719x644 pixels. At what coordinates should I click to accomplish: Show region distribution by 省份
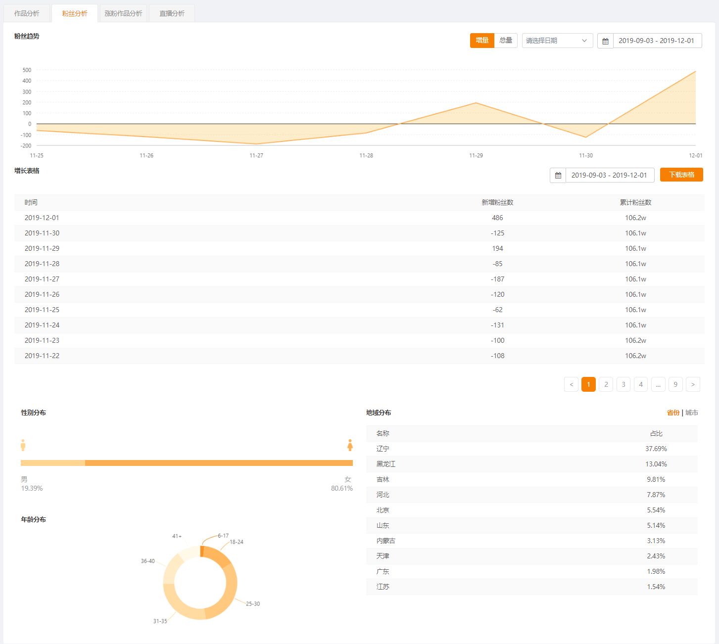click(x=673, y=413)
